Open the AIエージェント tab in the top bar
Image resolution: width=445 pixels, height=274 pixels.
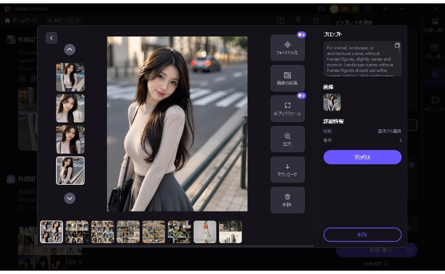click(64, 20)
